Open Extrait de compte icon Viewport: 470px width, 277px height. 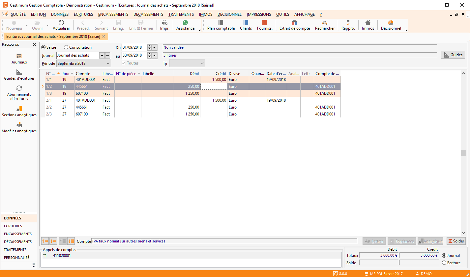tap(295, 23)
